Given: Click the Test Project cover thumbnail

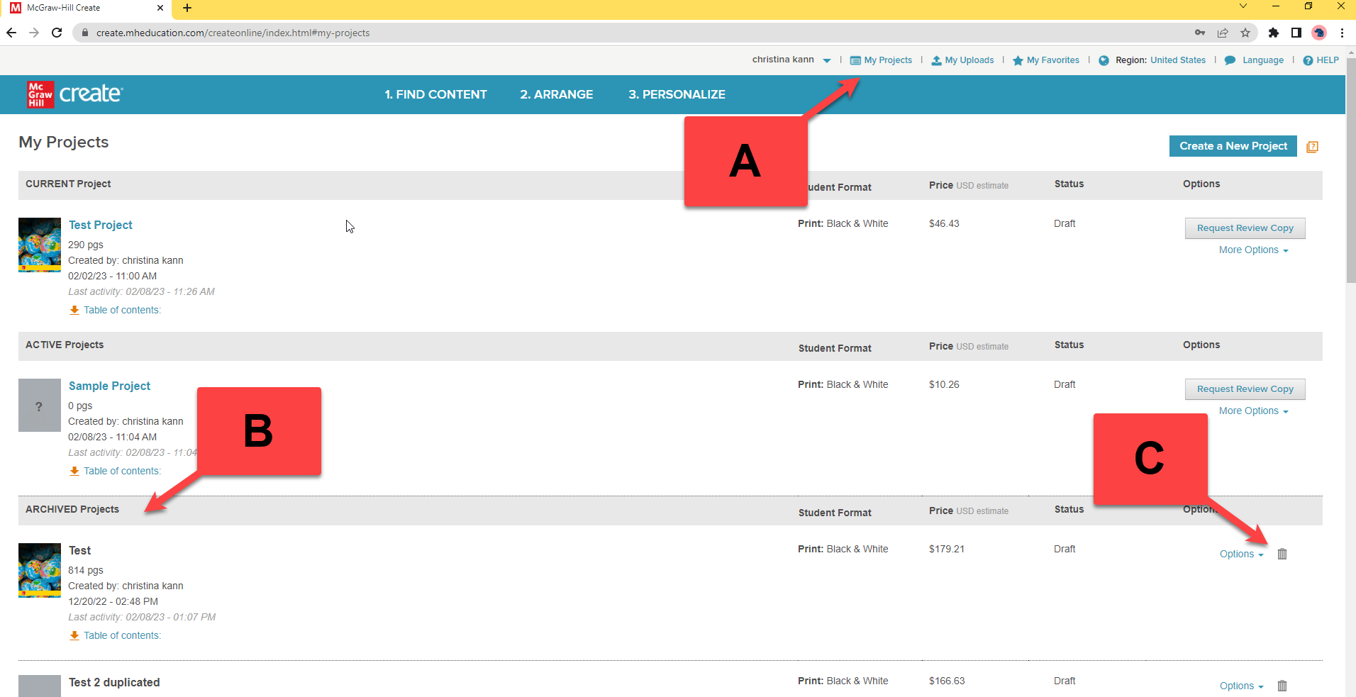Looking at the screenshot, I should [40, 245].
